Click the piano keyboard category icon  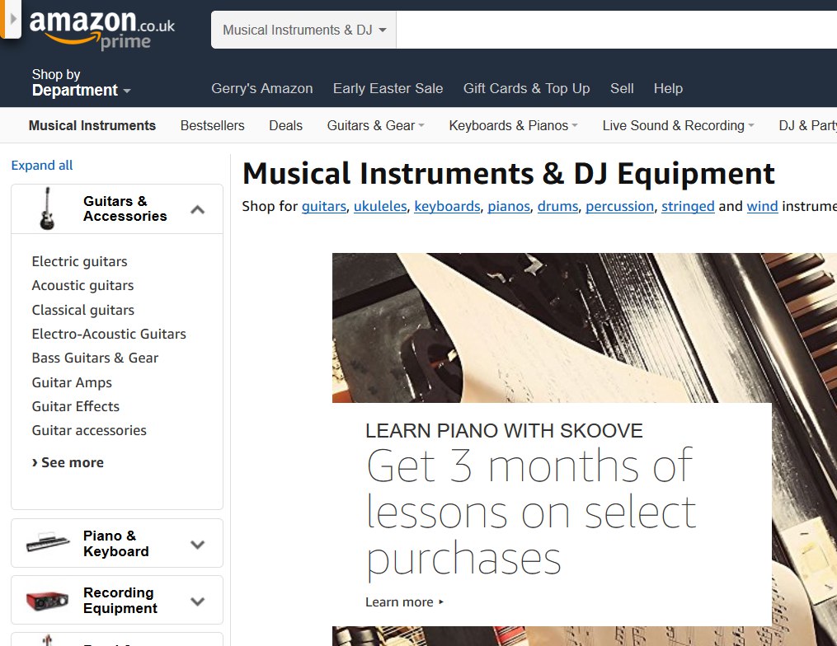(48, 542)
